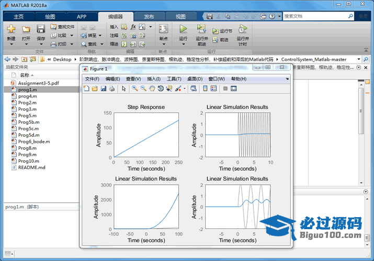Select the Zoom In tool in Figure 1
Screen dimensions: 374x261
(x=135, y=89)
